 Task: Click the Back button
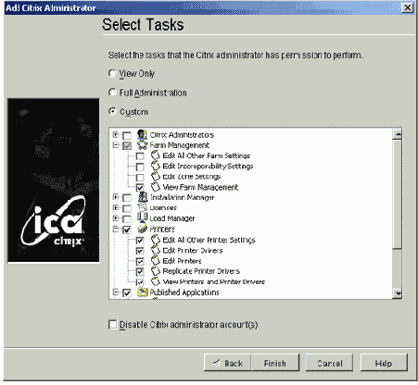click(228, 363)
